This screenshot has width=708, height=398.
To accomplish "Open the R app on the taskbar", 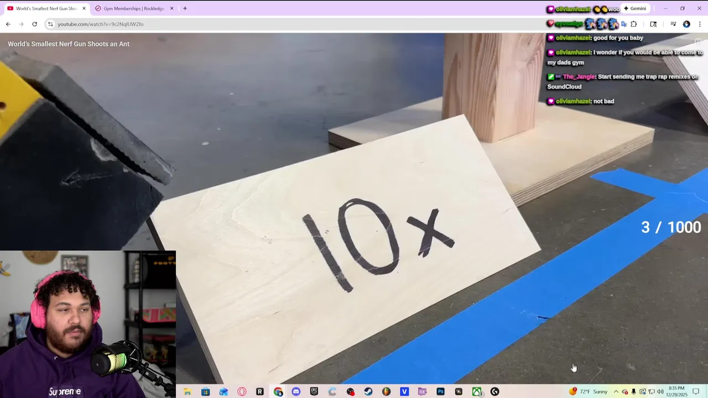I will [x=259, y=391].
